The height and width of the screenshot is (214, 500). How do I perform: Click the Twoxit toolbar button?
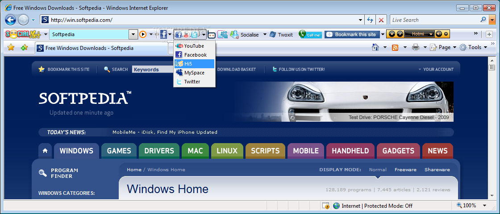[281, 34]
